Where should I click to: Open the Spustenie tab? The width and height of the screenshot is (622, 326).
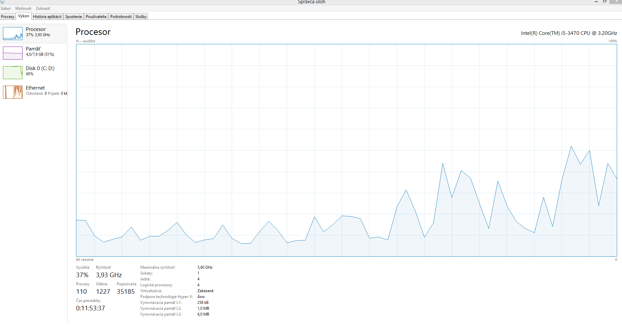tap(74, 17)
